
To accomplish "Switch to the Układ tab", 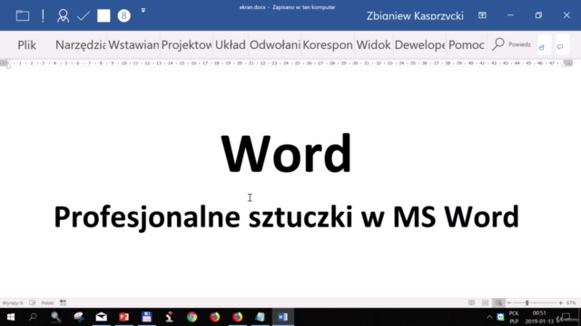I will click(x=230, y=44).
